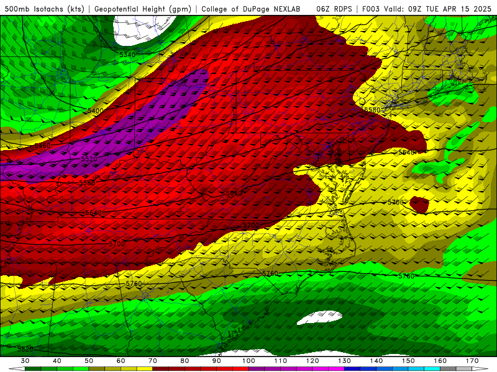Click the 120 value on the color scale

(x=312, y=361)
